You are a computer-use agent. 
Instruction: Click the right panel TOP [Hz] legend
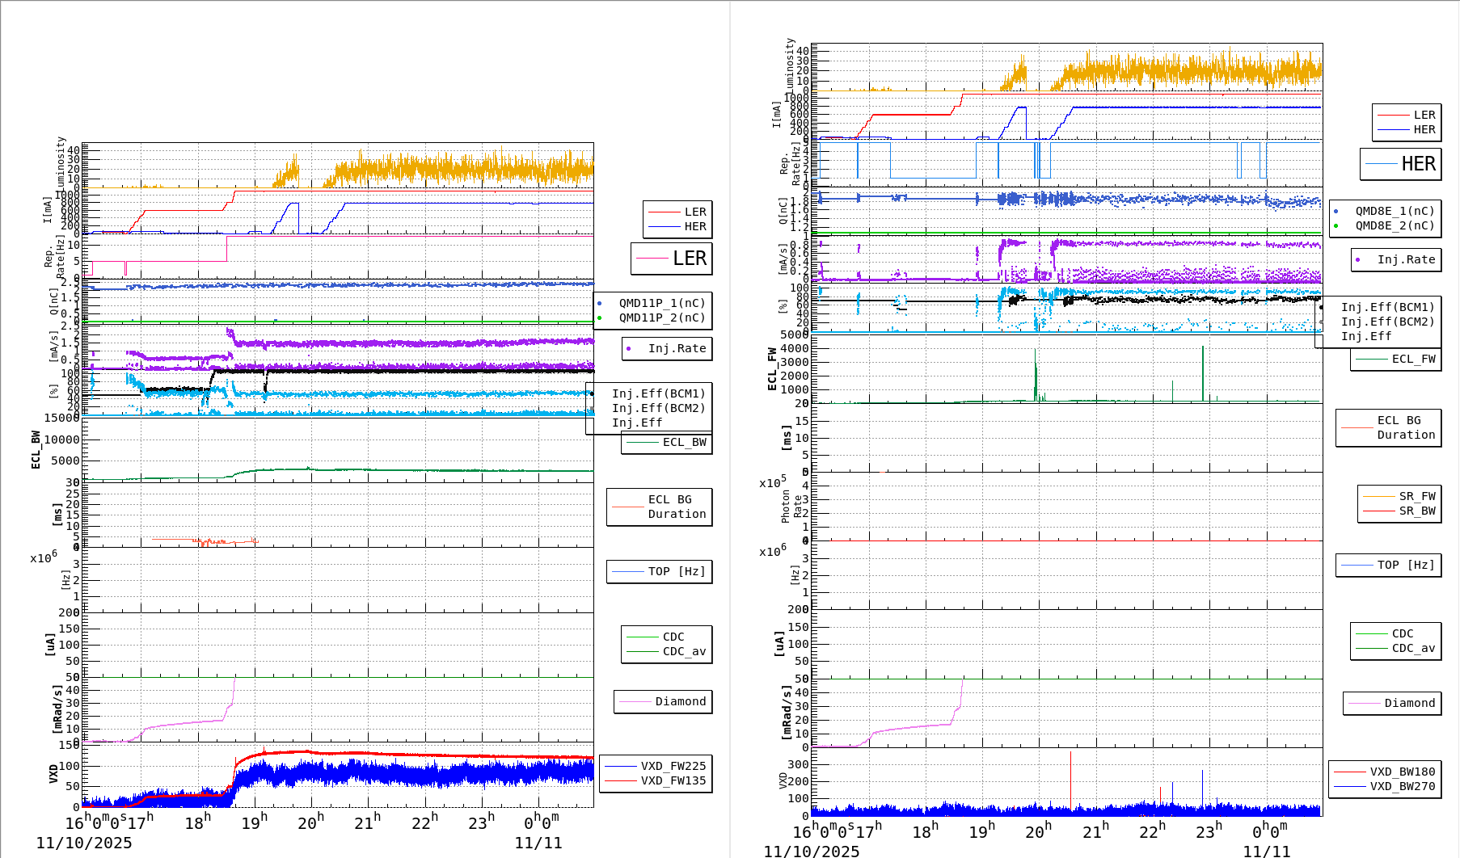[1388, 565]
